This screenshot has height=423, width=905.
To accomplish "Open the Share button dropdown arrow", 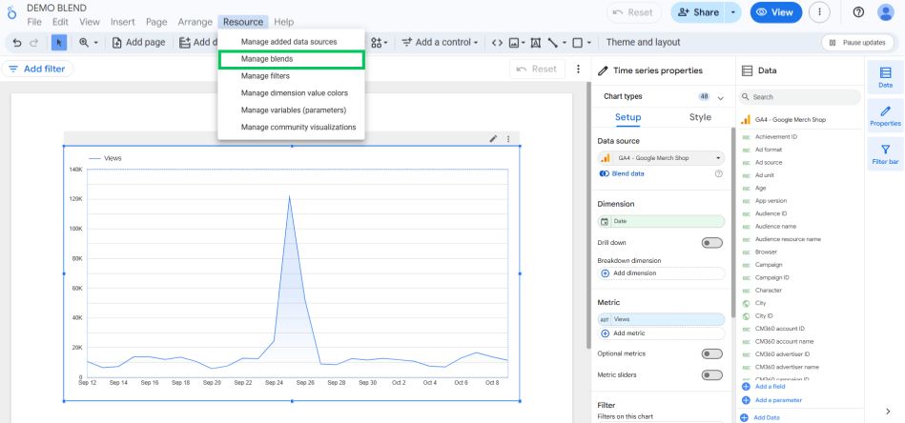I will [x=733, y=12].
